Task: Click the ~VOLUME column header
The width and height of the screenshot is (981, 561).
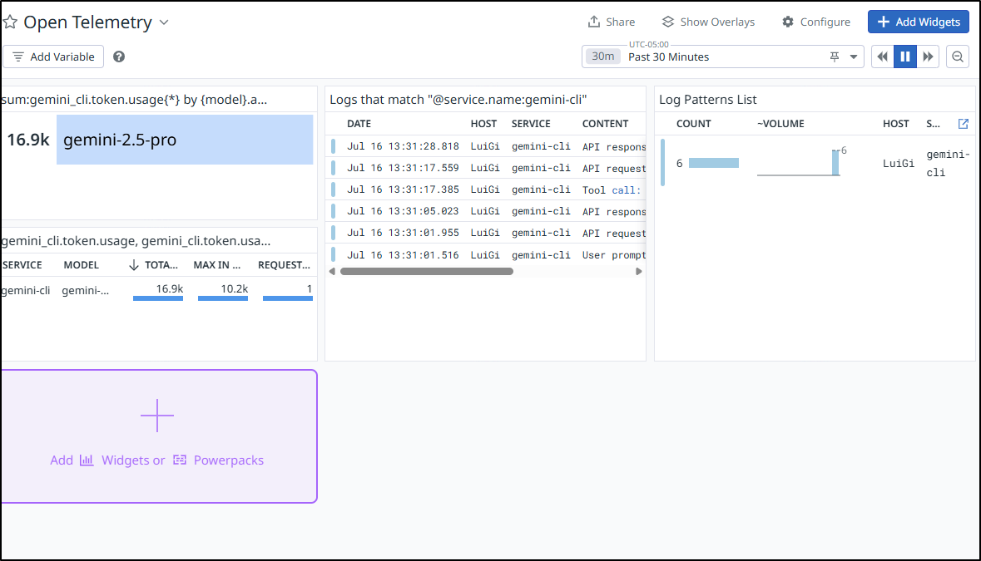Action: (780, 124)
